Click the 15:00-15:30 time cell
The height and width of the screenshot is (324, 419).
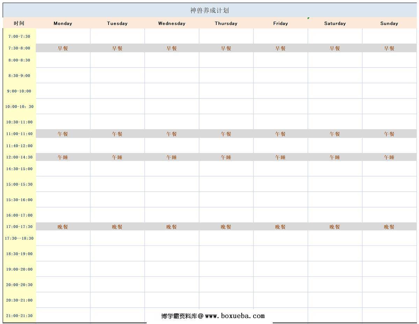[x=20, y=184]
